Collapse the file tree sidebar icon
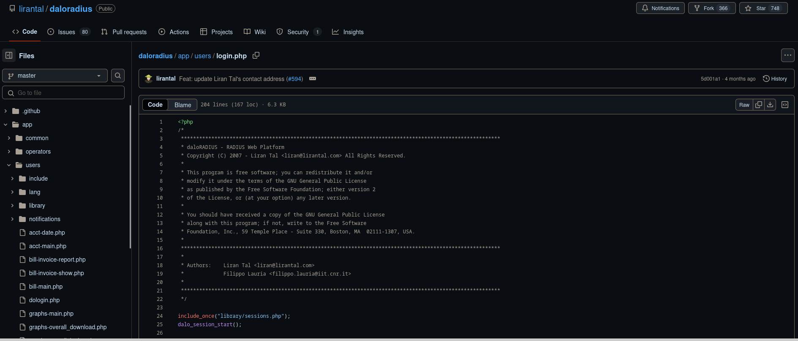Screen dimensions: 798x341 9,55
